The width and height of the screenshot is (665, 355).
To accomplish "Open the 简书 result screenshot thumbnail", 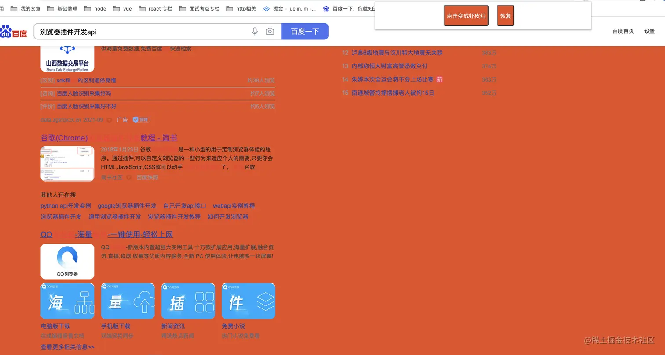I will pyautogui.click(x=67, y=164).
